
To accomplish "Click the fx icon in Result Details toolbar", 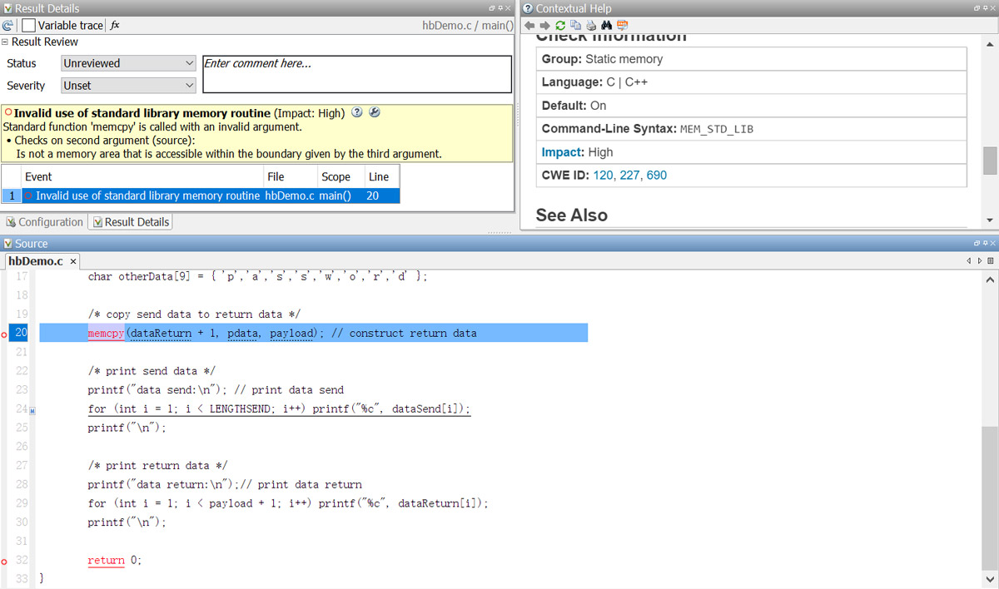I will coord(114,25).
